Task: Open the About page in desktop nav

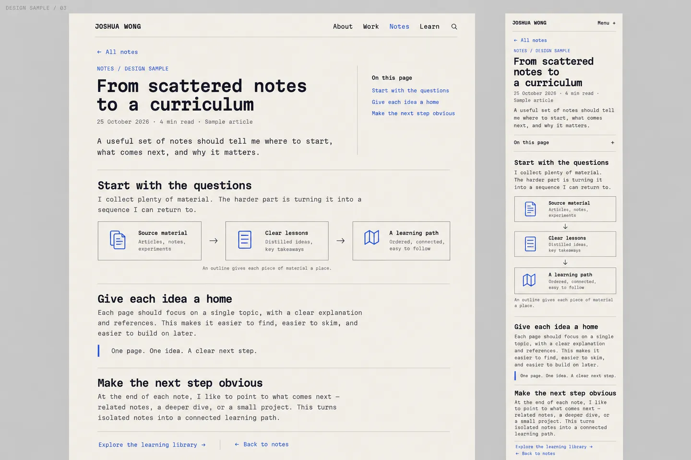Action: pos(343,27)
